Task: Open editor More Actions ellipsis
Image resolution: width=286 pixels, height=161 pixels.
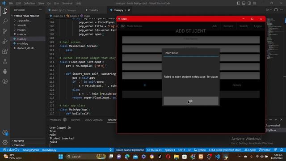Action: click(282, 10)
